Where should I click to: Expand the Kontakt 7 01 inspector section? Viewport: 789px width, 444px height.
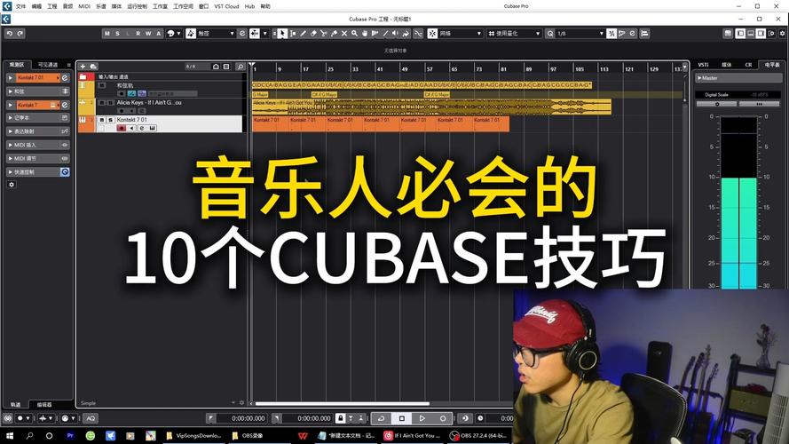(x=10, y=77)
